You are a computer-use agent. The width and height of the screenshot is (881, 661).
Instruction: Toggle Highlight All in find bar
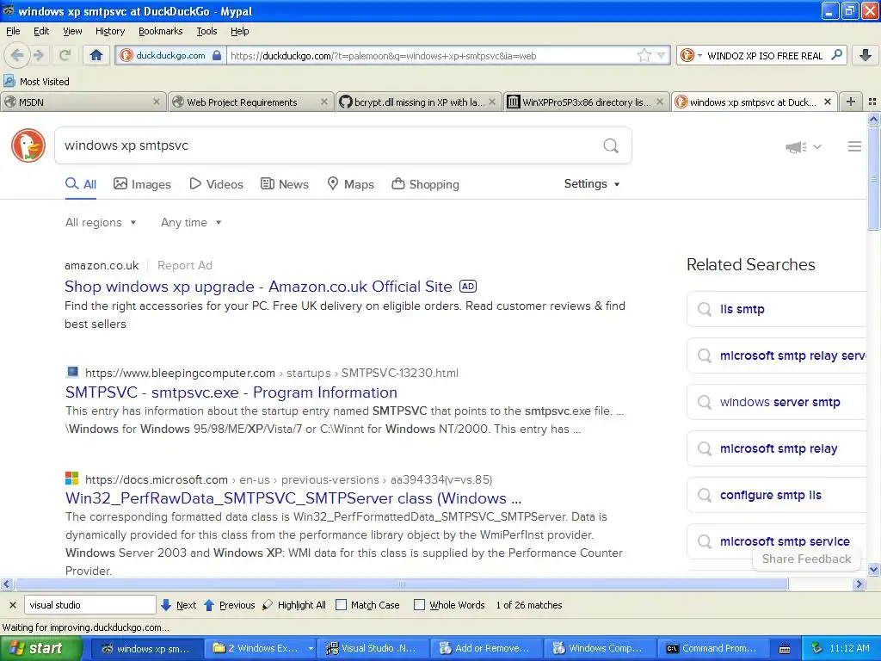(294, 605)
